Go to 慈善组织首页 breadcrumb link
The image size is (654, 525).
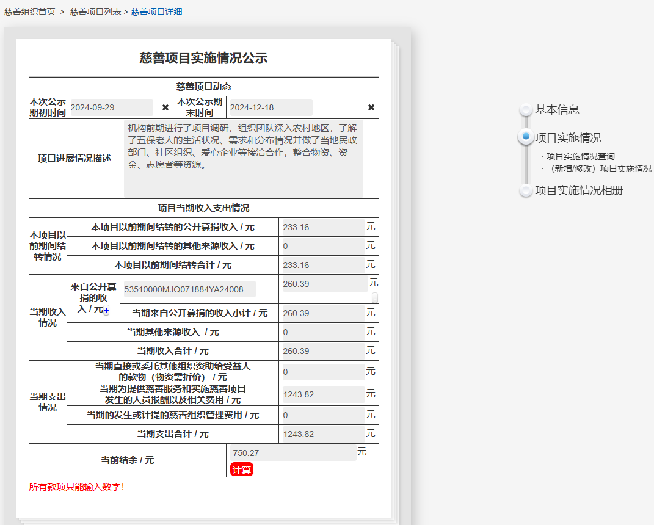coord(29,12)
